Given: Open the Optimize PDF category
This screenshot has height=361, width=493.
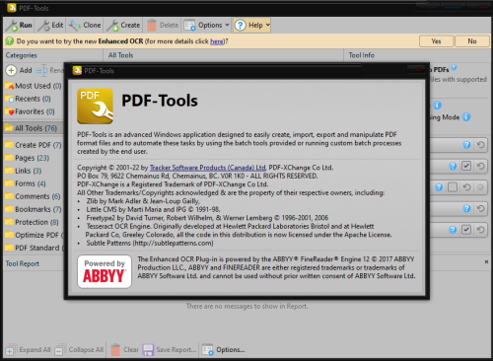Looking at the screenshot, I should pos(34,235).
